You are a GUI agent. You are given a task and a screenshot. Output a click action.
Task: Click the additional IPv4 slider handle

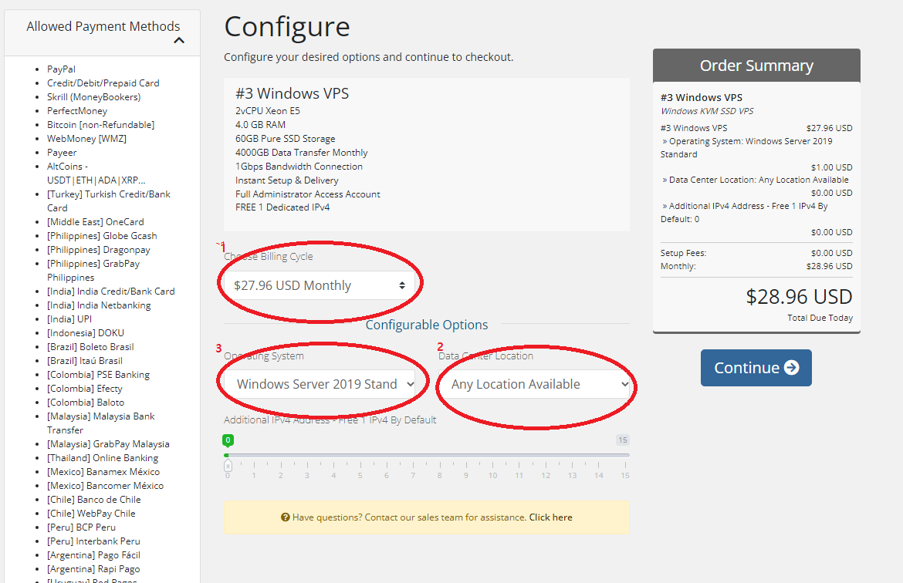(228, 465)
